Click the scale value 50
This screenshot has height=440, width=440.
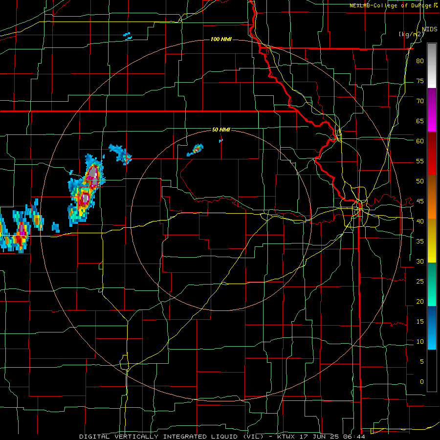pyautogui.click(x=420, y=181)
